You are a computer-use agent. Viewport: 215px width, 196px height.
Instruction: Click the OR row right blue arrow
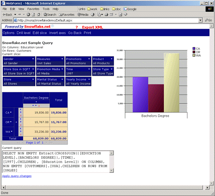pyautogui.click(x=21, y=122)
